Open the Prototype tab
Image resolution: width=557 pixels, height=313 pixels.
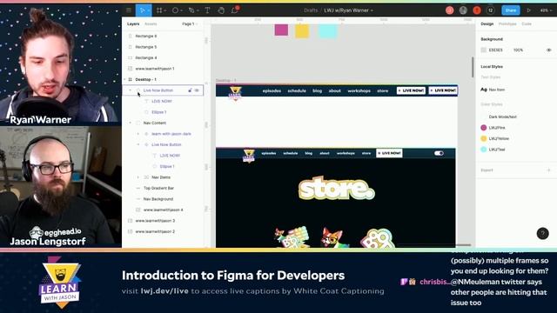(507, 23)
